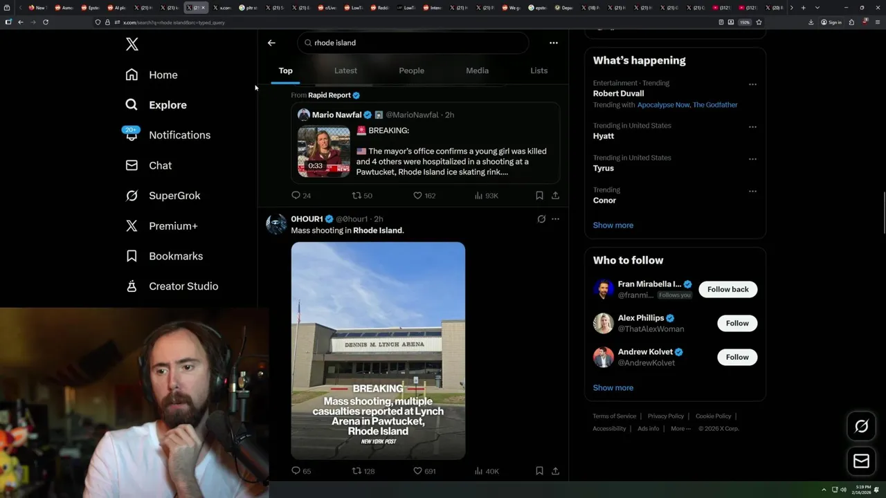The image size is (886, 498).
Task: Play Mario Nawfal's 0:33 video thumbnail
Action: click(324, 151)
